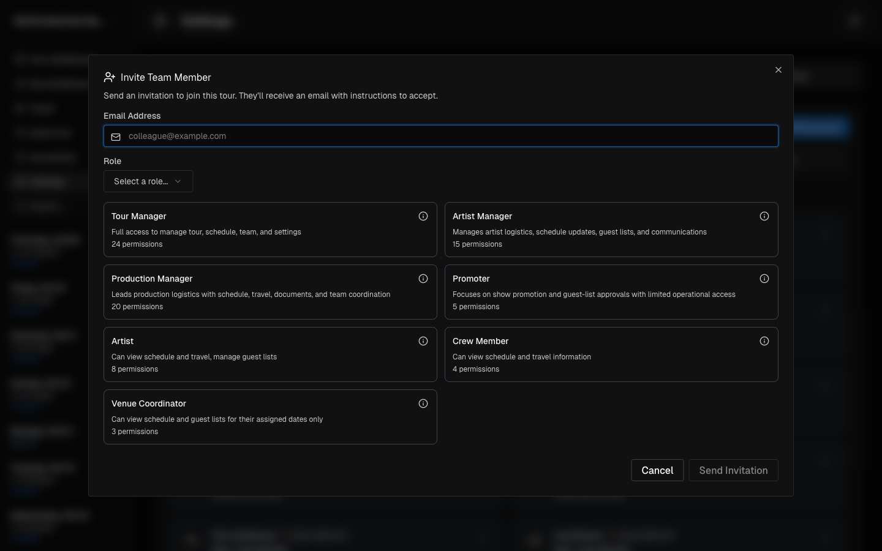This screenshot has height=551, width=882.
Task: Click the envelope icon in the email field
Action: [116, 137]
